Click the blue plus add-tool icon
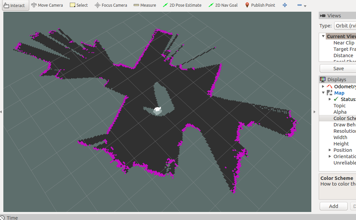Viewport: 356px width, 220px height. 285,5
